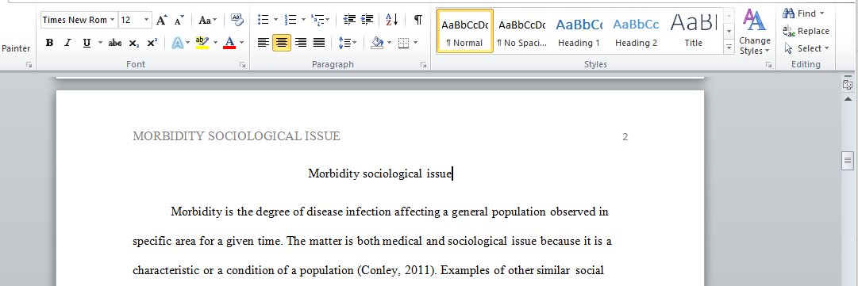Image resolution: width=858 pixels, height=286 pixels.
Task: Apply Text Effects icon
Action: coord(177,43)
